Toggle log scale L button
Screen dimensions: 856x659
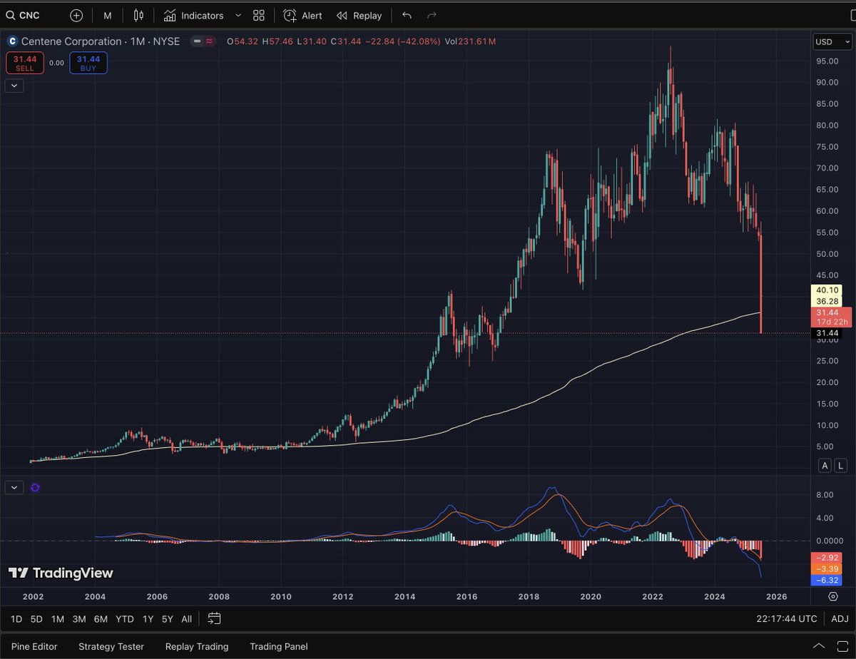841,466
